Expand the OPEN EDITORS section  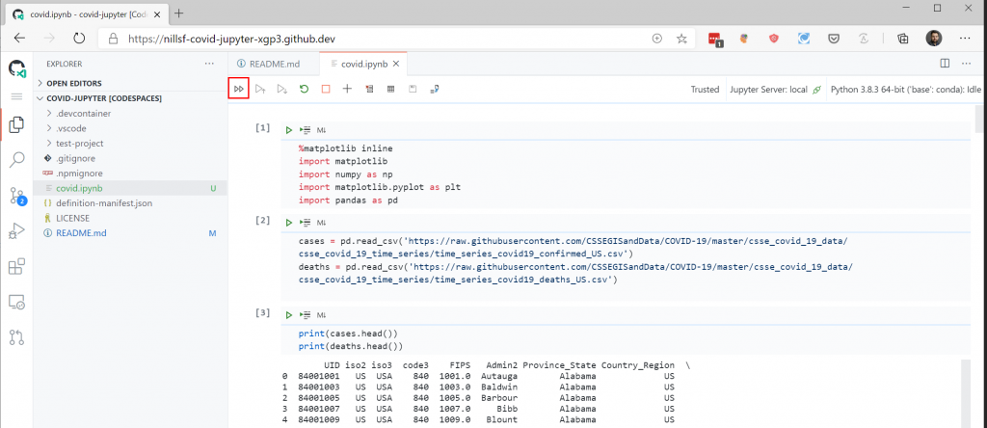point(130,83)
